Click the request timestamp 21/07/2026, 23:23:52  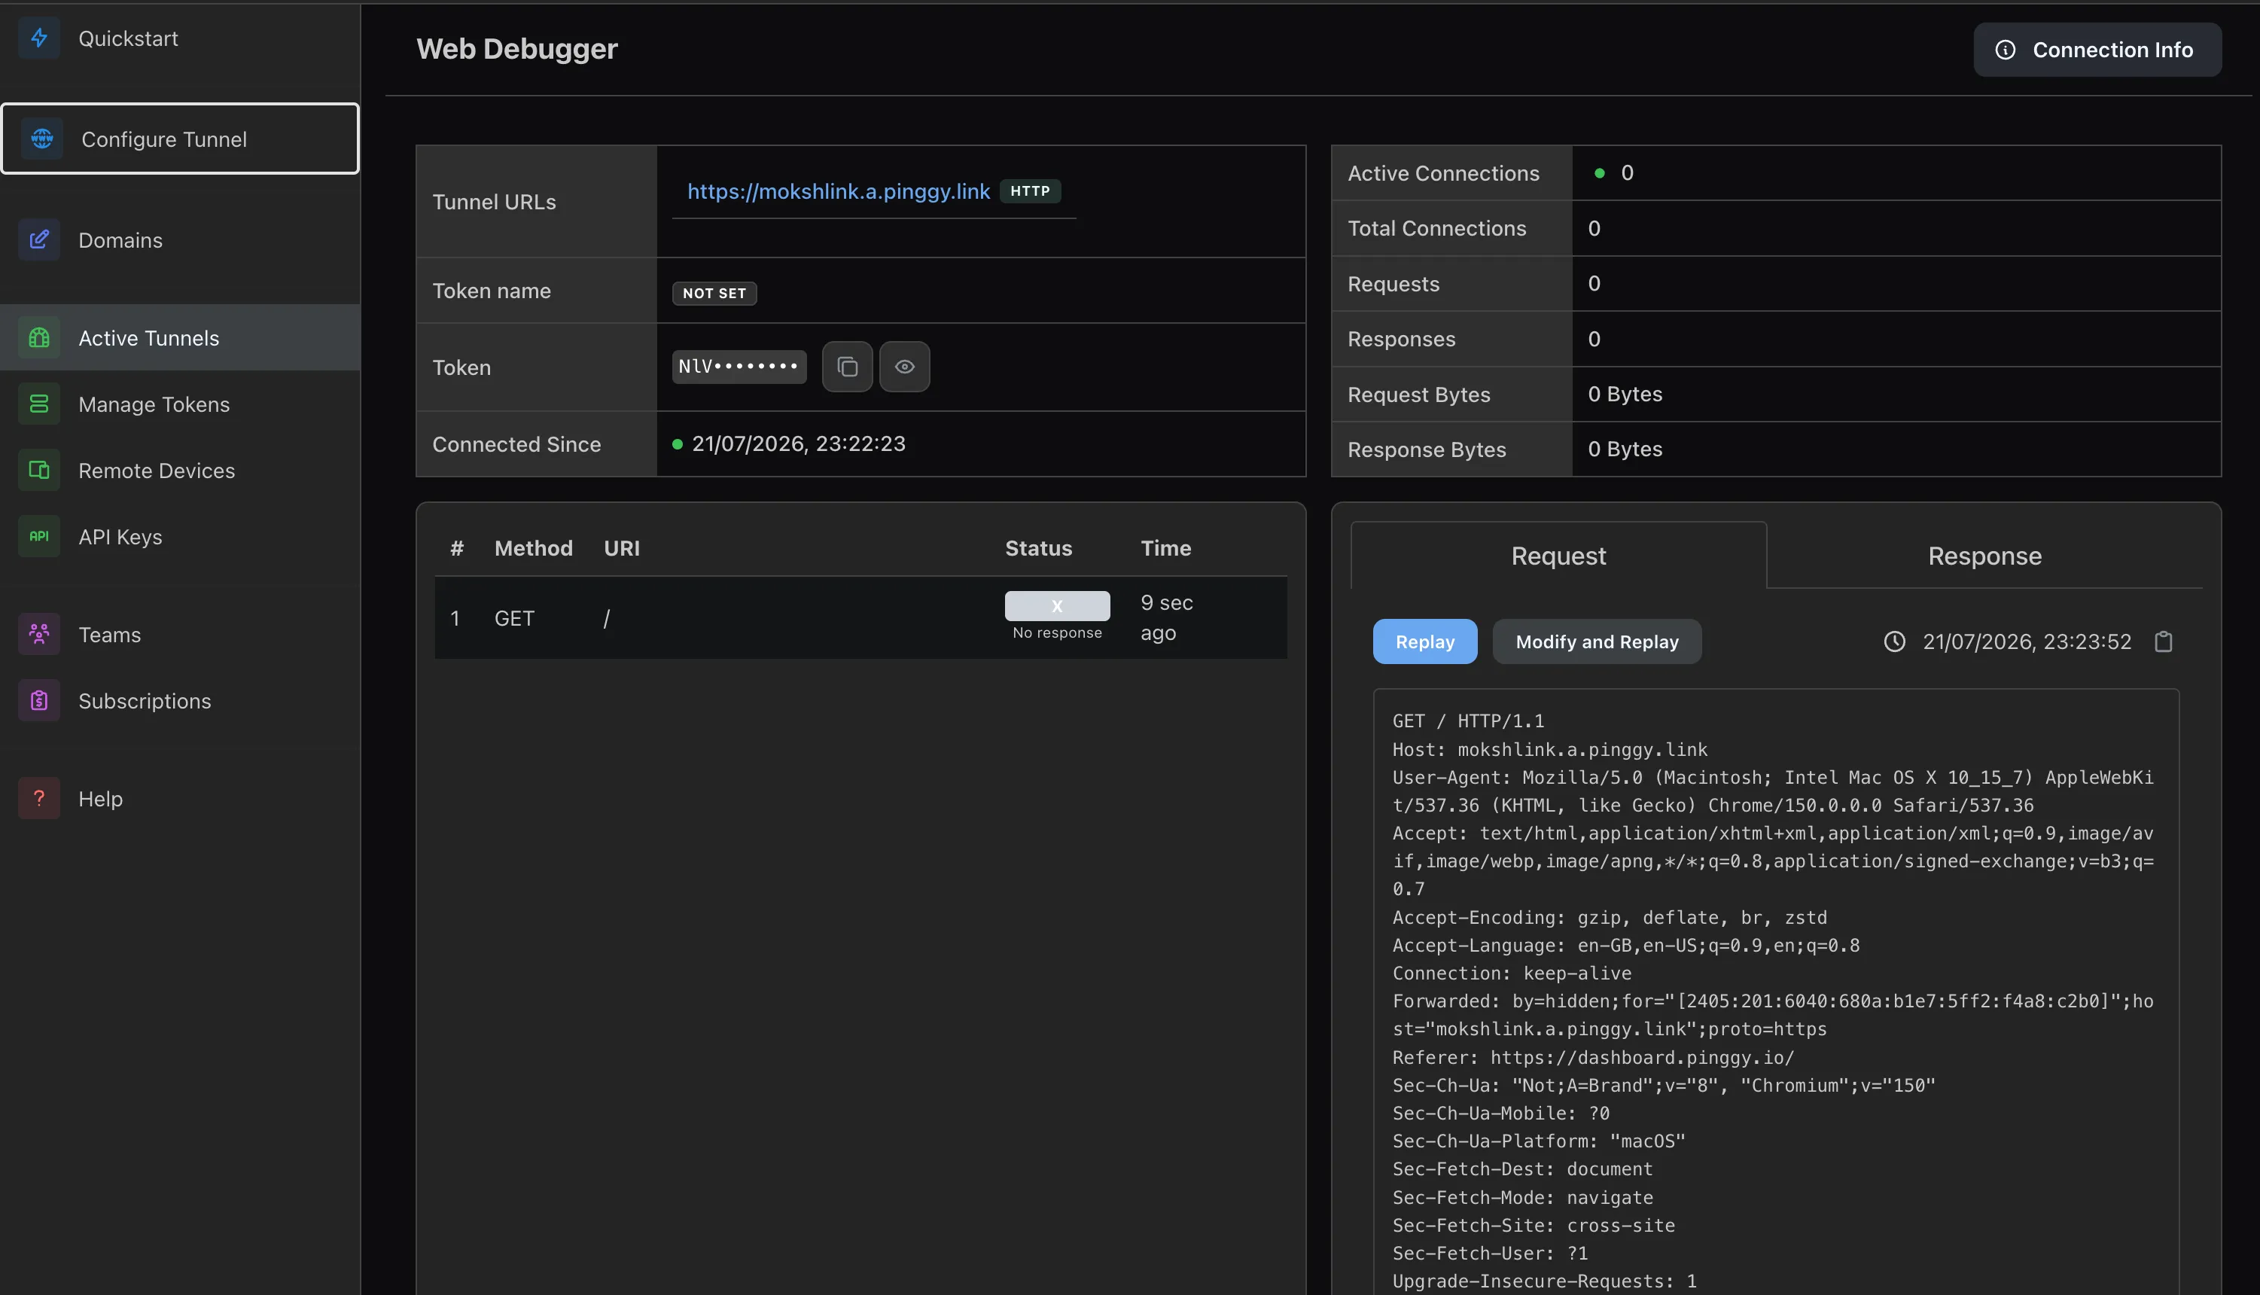[x=2026, y=641]
